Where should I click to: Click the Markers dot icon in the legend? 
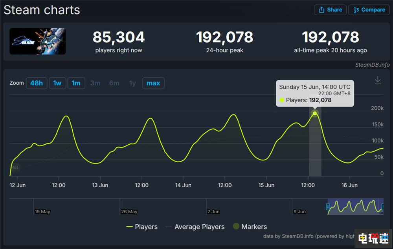236,226
